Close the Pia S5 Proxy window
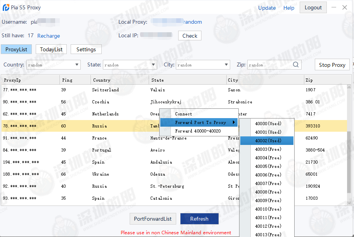 (x=345, y=7)
